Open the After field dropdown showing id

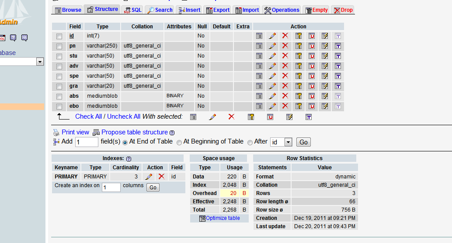(288, 142)
